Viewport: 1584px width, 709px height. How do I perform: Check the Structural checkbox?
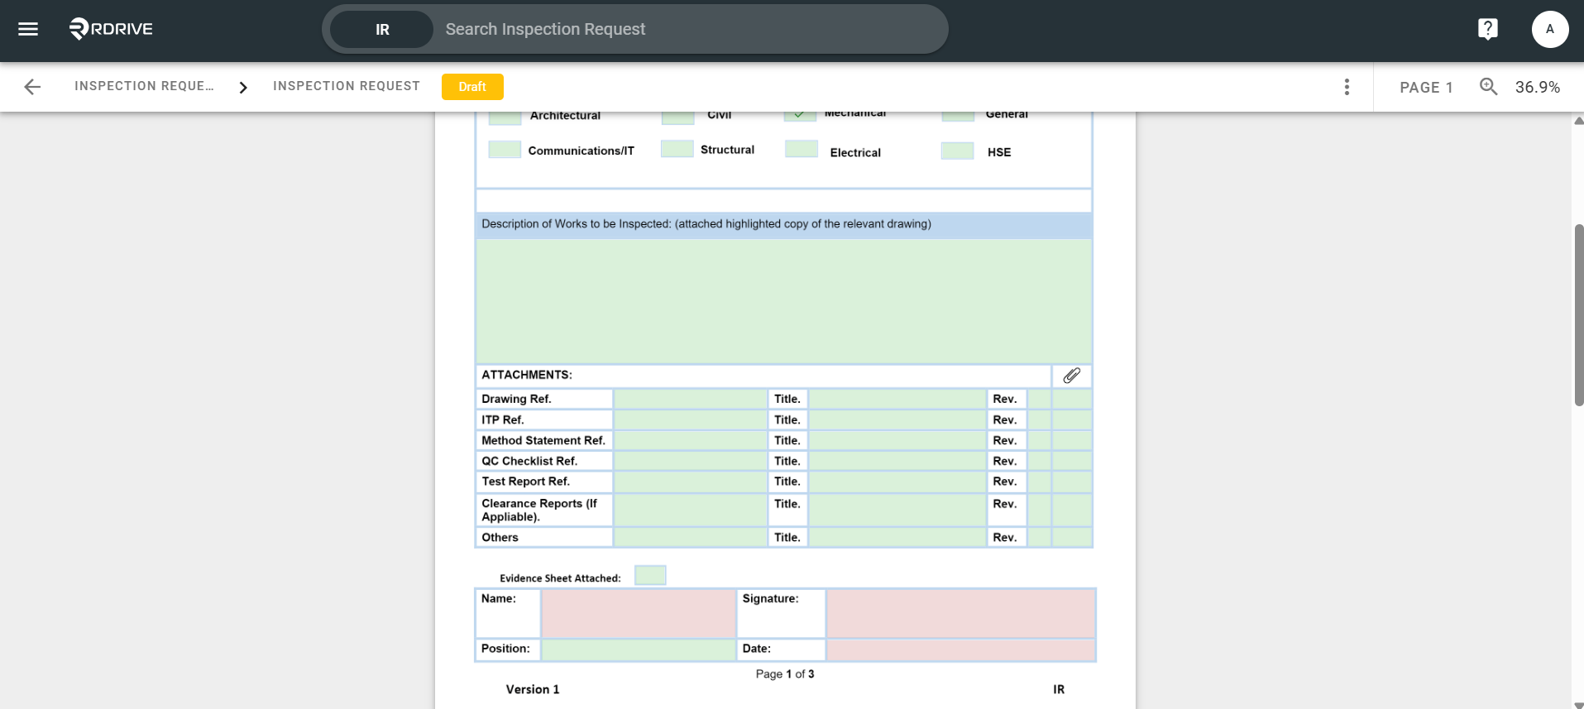pos(677,149)
